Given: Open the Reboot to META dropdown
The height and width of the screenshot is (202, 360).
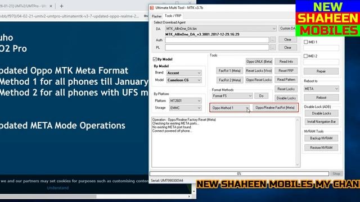Looking at the screenshot, I should (x=321, y=89).
